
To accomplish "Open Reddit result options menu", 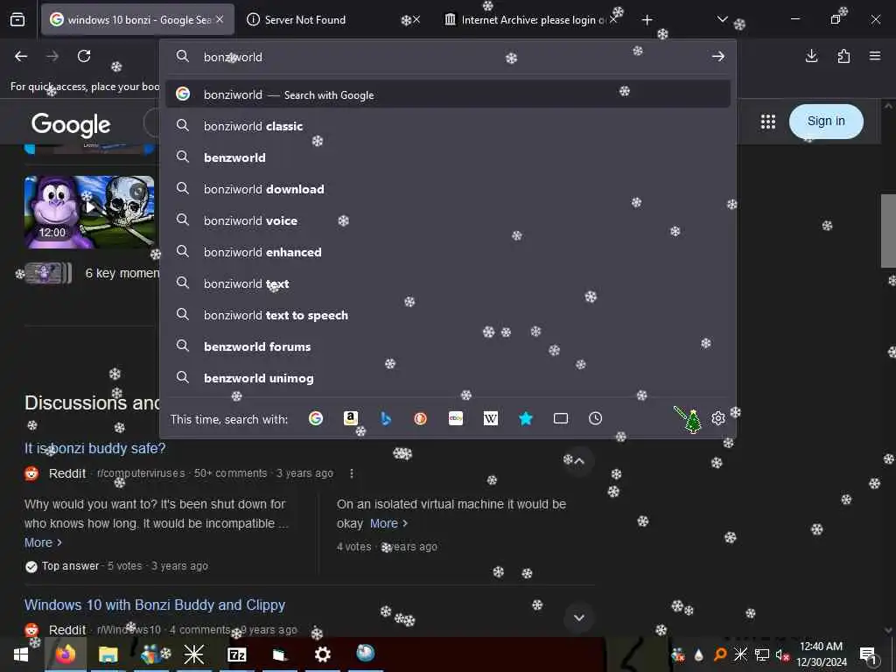I will pyautogui.click(x=352, y=473).
